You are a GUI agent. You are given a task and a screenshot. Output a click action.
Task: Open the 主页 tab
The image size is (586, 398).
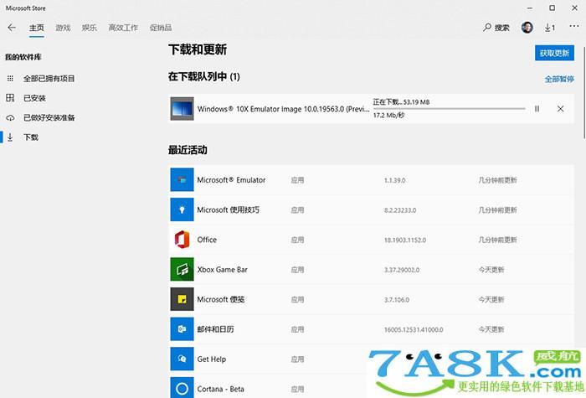tap(37, 28)
